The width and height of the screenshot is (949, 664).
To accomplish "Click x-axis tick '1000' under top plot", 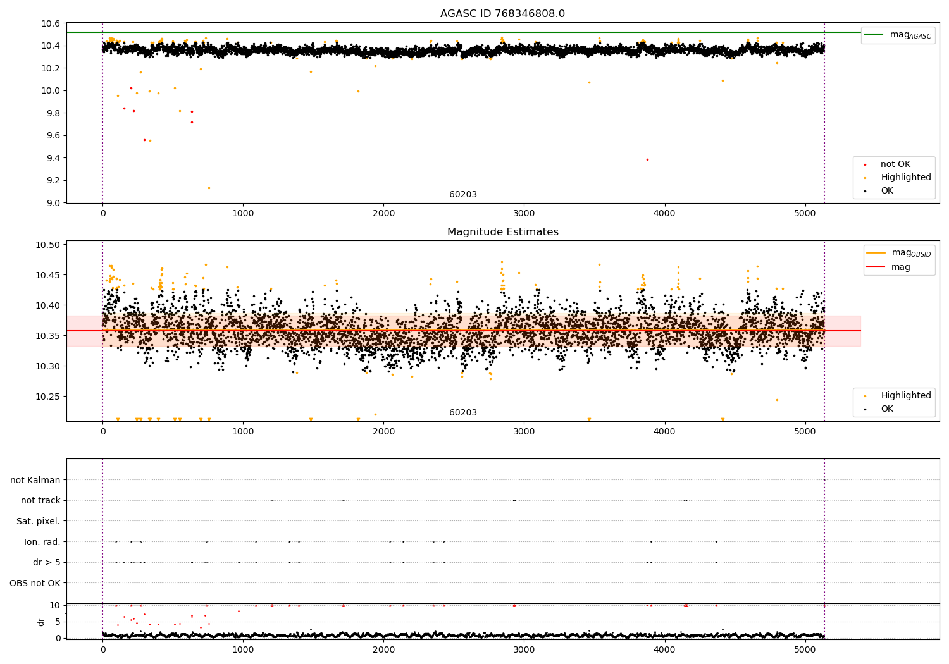I will (x=243, y=214).
